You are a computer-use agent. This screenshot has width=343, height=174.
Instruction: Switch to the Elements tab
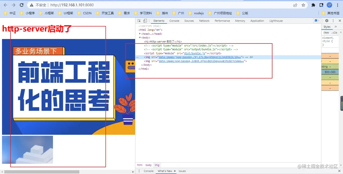point(159,21)
